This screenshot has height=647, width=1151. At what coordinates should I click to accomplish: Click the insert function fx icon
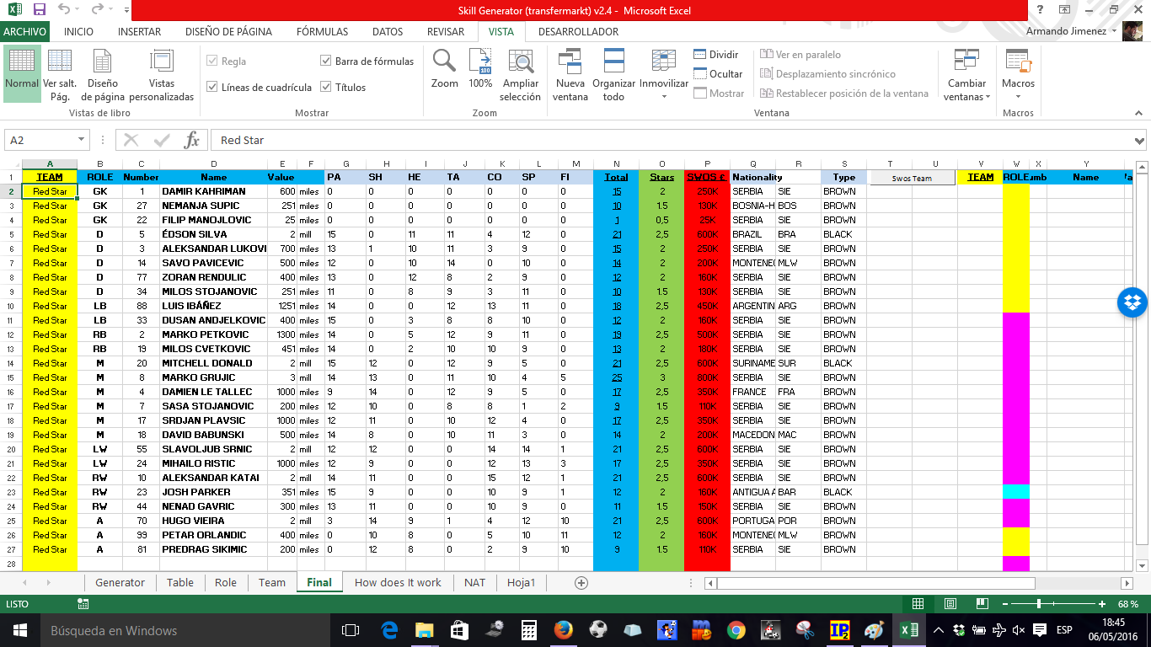coord(192,140)
